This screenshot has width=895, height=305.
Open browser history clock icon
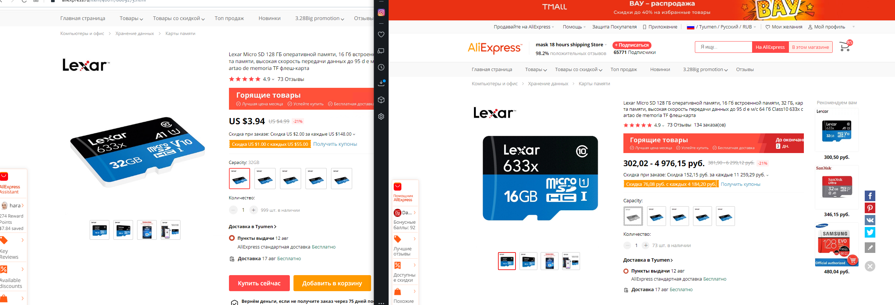(x=381, y=67)
